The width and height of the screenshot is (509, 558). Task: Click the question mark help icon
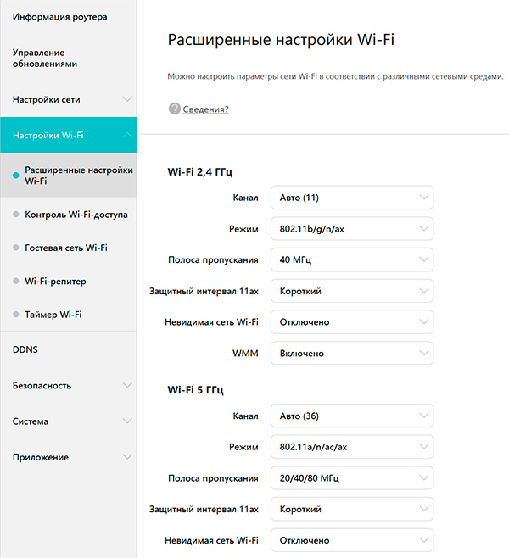[175, 109]
